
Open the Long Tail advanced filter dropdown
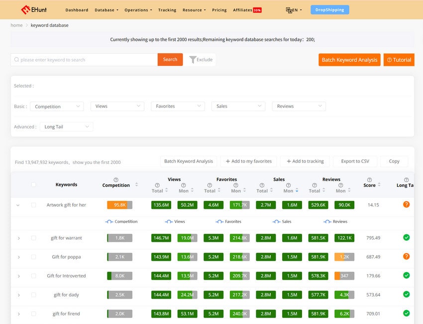[66, 127]
